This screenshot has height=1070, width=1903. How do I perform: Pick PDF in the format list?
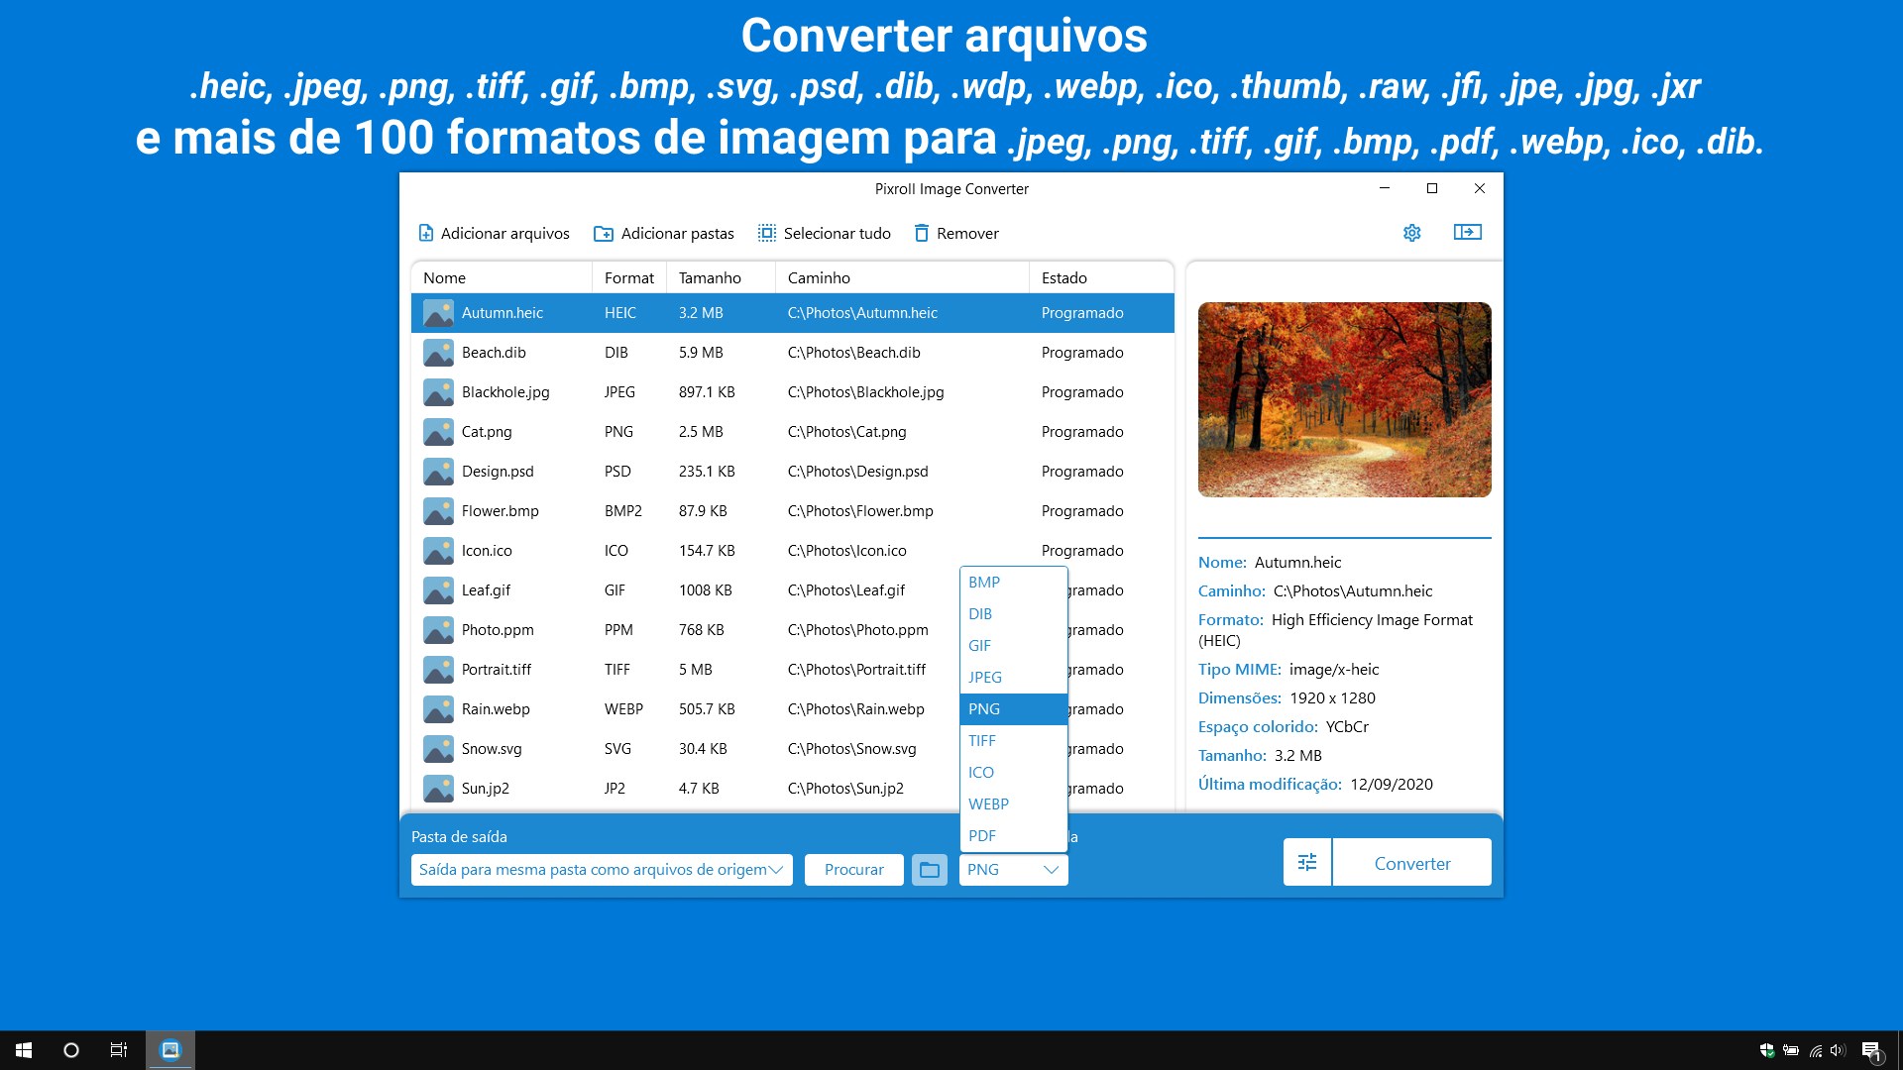tap(982, 836)
